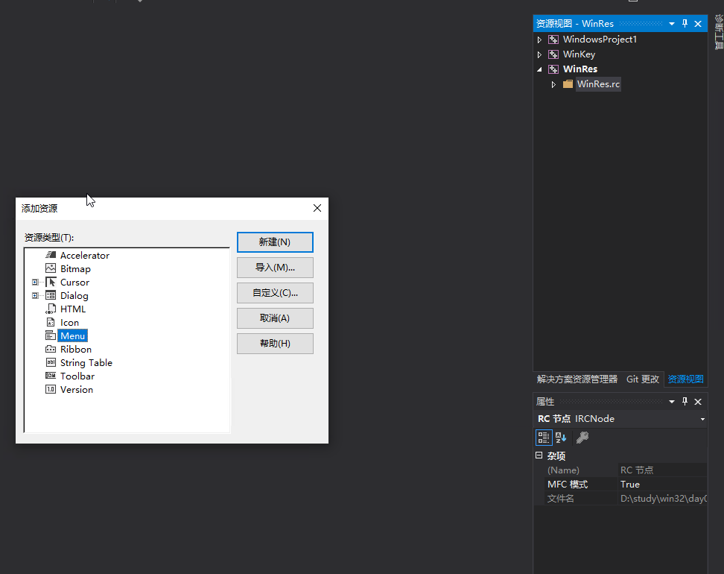Select the Bitmap resource icon
Viewport: 724px width, 574px height.
pyautogui.click(x=51, y=268)
